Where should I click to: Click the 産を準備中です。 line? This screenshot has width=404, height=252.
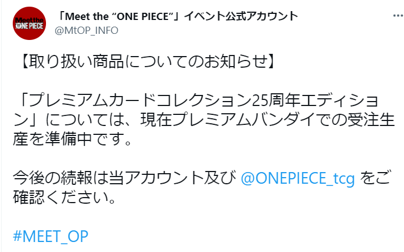(x=73, y=139)
